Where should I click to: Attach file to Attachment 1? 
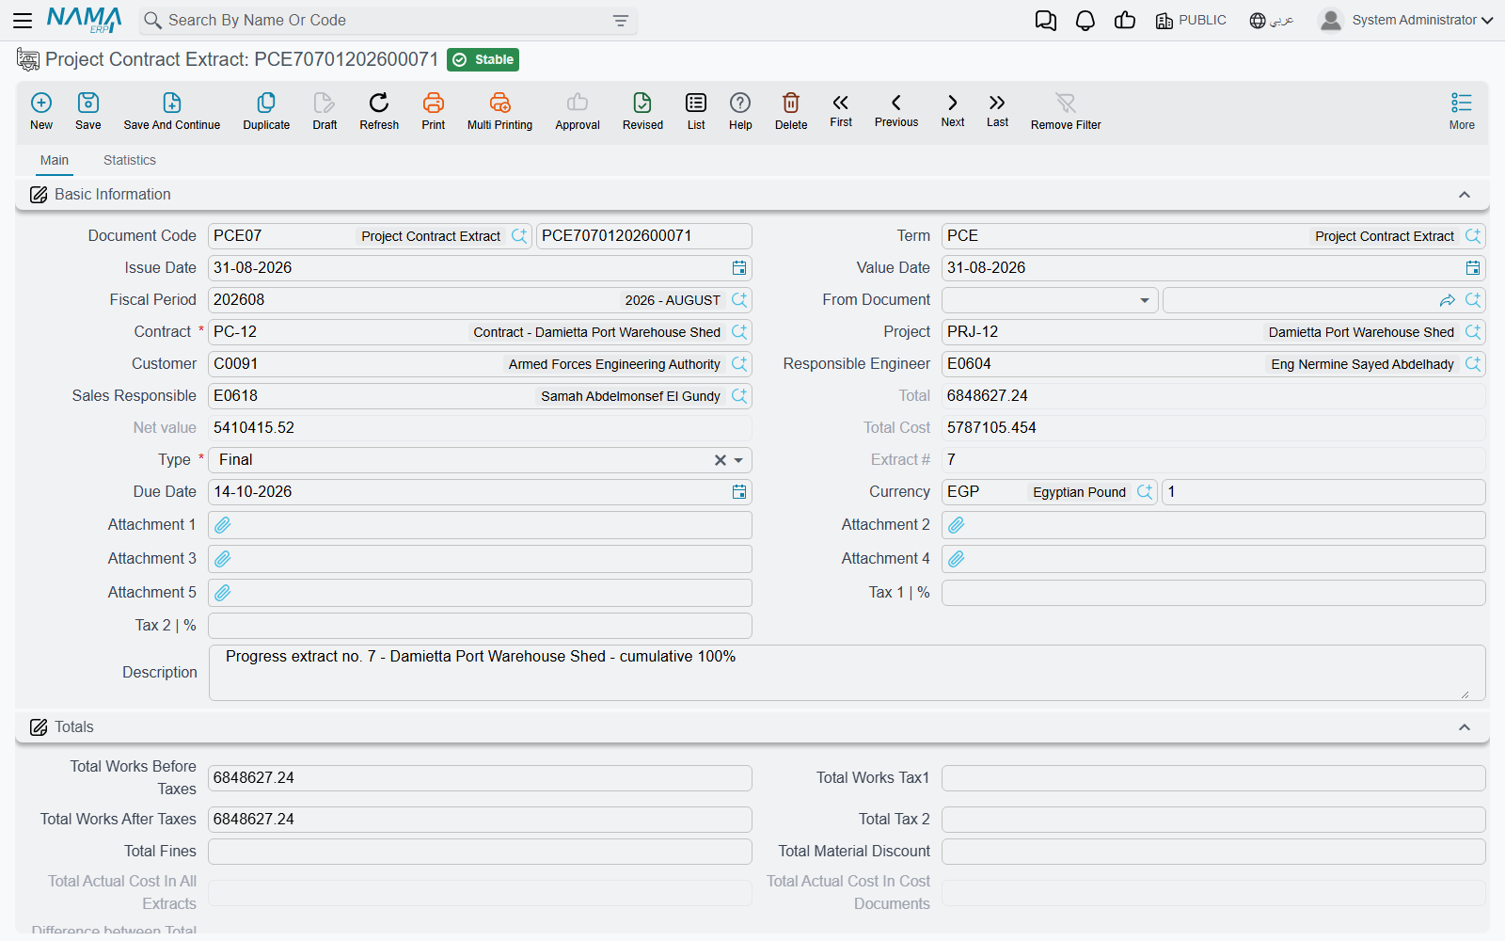[x=223, y=525]
